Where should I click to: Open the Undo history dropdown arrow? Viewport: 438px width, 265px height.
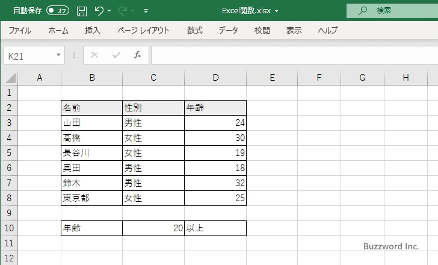point(109,11)
